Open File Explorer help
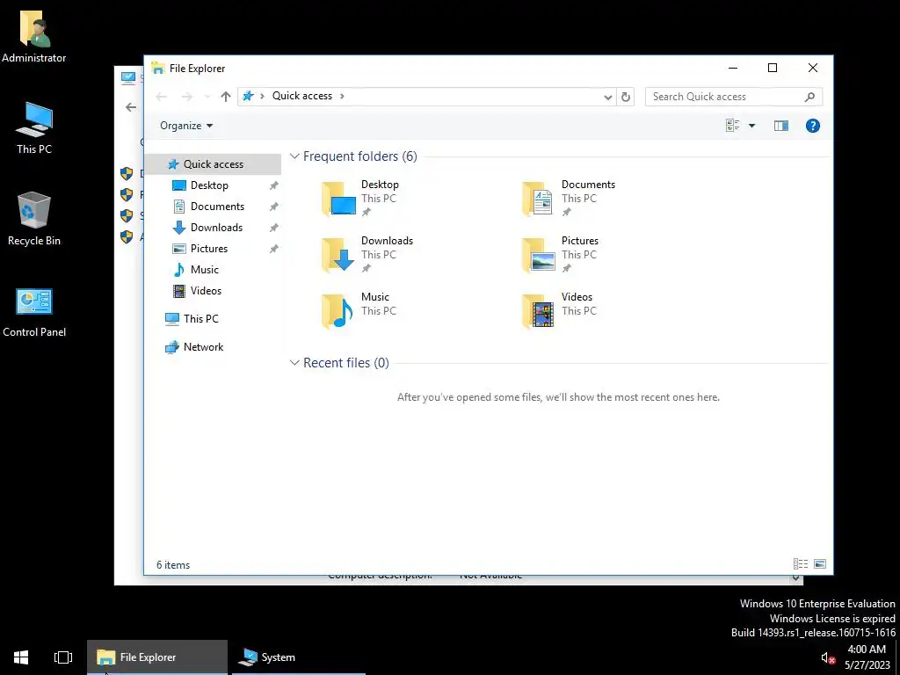The image size is (900, 675). tap(813, 126)
